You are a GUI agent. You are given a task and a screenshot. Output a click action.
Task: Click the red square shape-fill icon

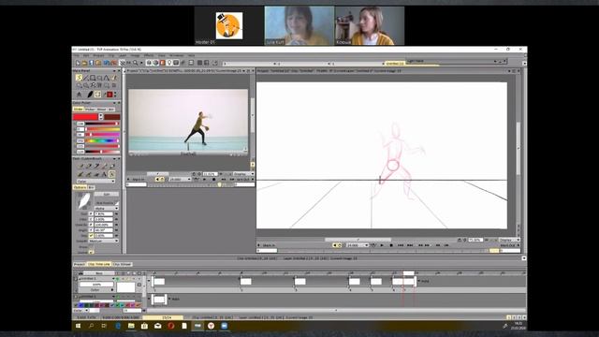110,94
